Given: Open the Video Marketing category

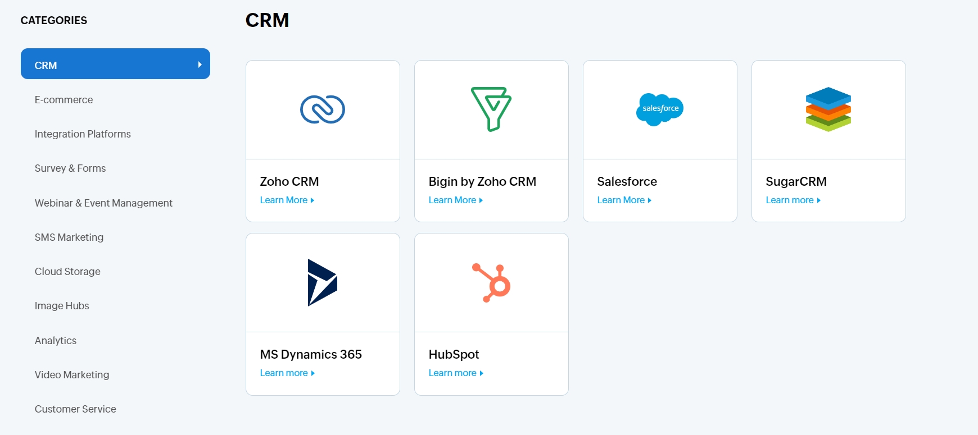Looking at the screenshot, I should pyautogui.click(x=72, y=375).
